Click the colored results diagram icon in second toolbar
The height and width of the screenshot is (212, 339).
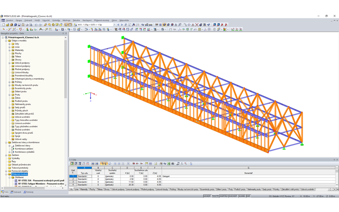(225, 29)
